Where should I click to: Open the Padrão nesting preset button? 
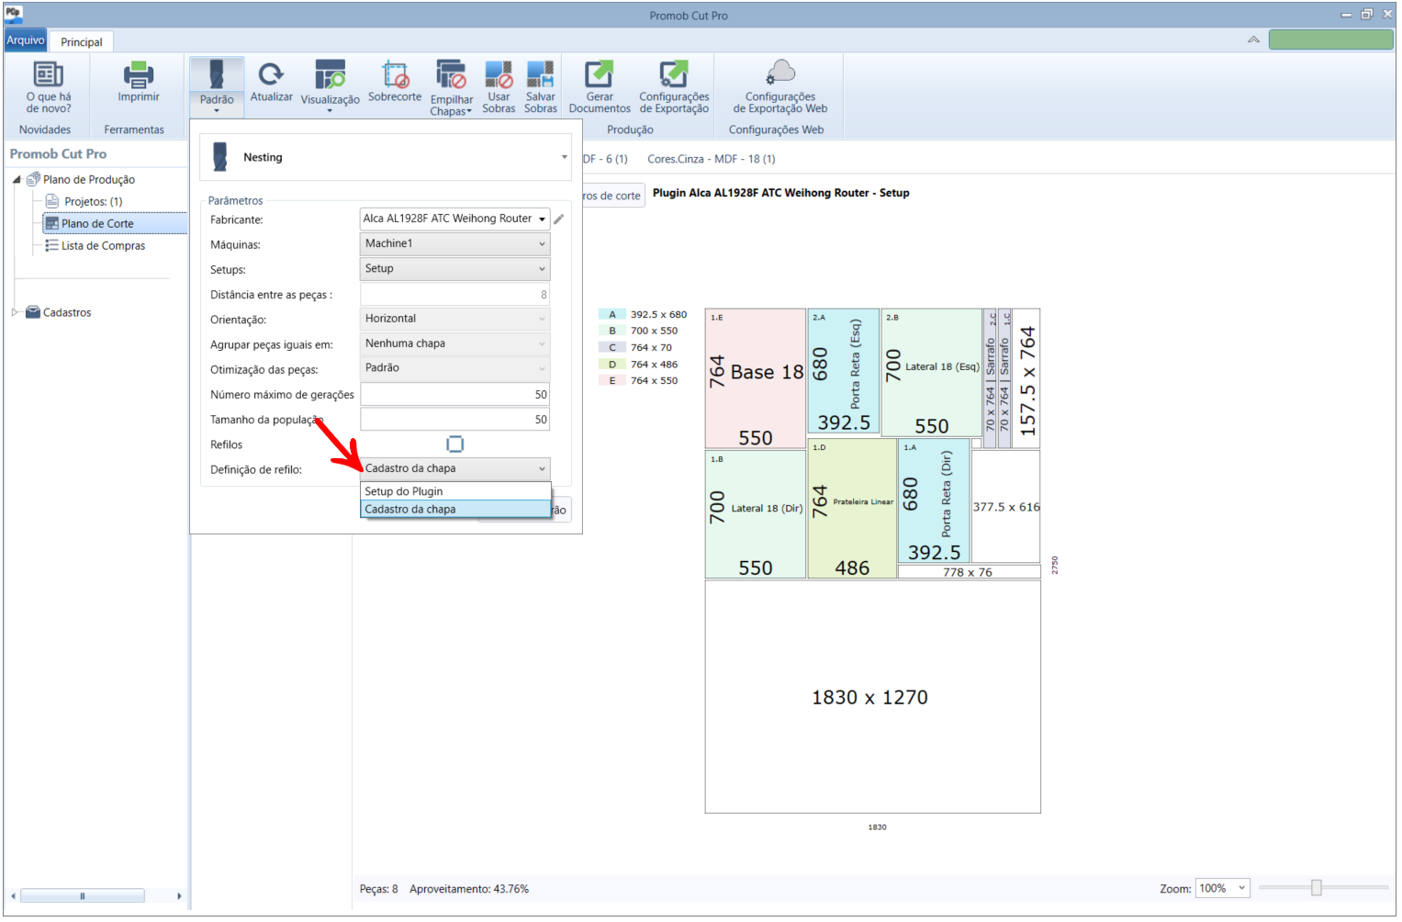[x=217, y=86]
